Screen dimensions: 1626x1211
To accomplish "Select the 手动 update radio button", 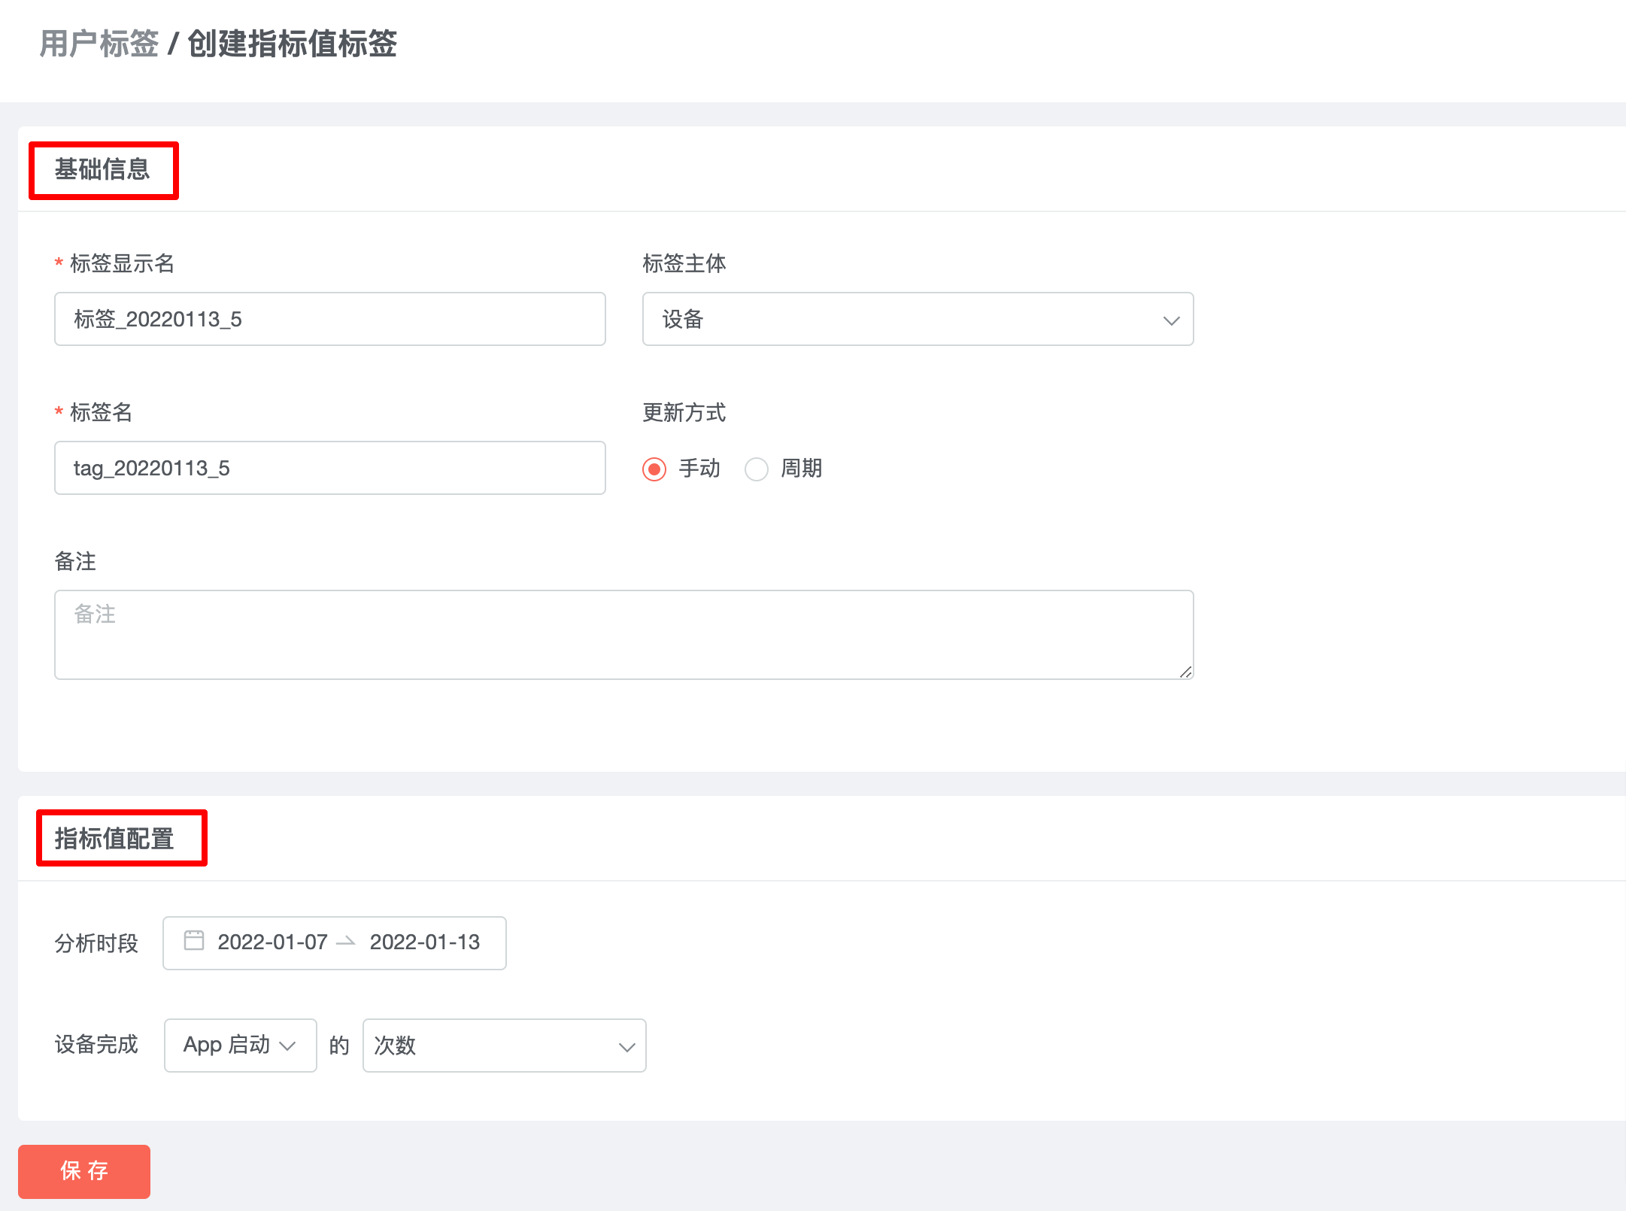I will tap(654, 469).
